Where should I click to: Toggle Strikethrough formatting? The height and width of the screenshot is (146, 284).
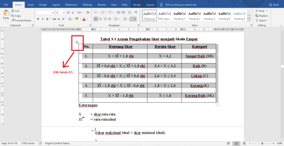pos(54,19)
